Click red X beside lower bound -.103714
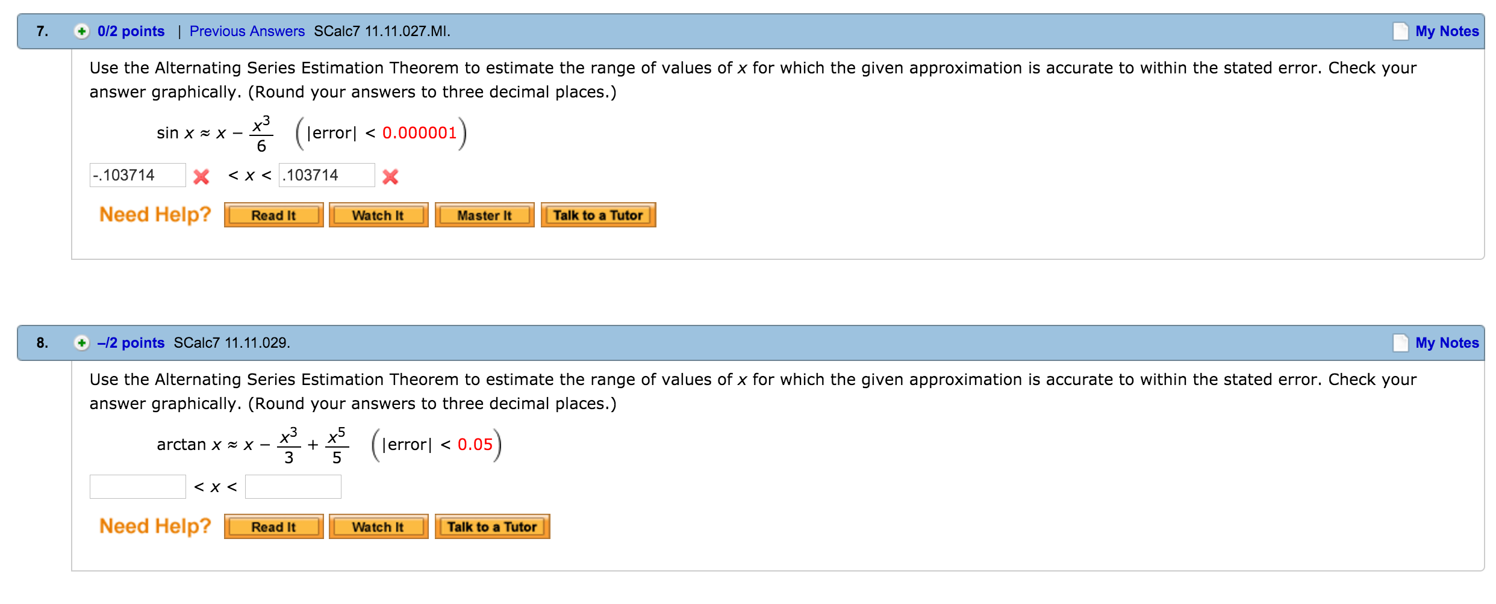 coord(201,176)
